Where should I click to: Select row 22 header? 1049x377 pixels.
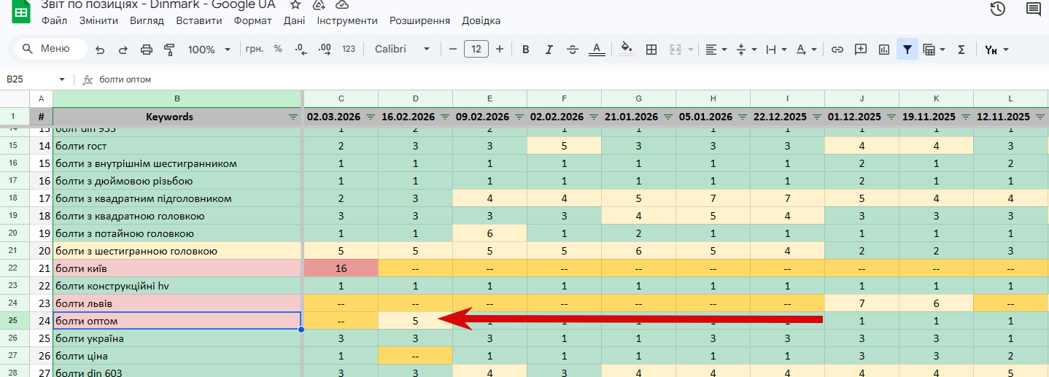pyautogui.click(x=15, y=268)
